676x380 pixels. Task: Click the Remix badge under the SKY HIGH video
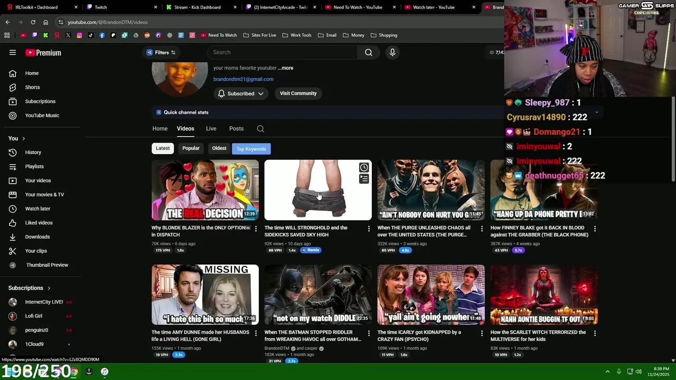pos(311,250)
